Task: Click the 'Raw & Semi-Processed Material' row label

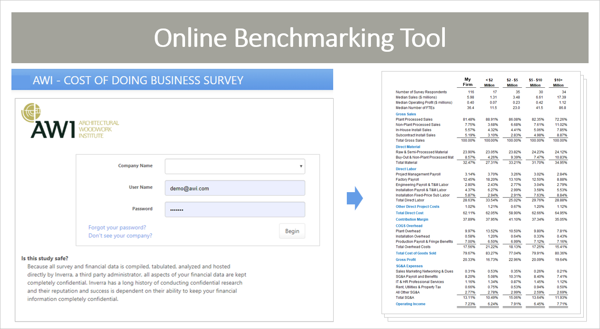Action: click(422, 152)
